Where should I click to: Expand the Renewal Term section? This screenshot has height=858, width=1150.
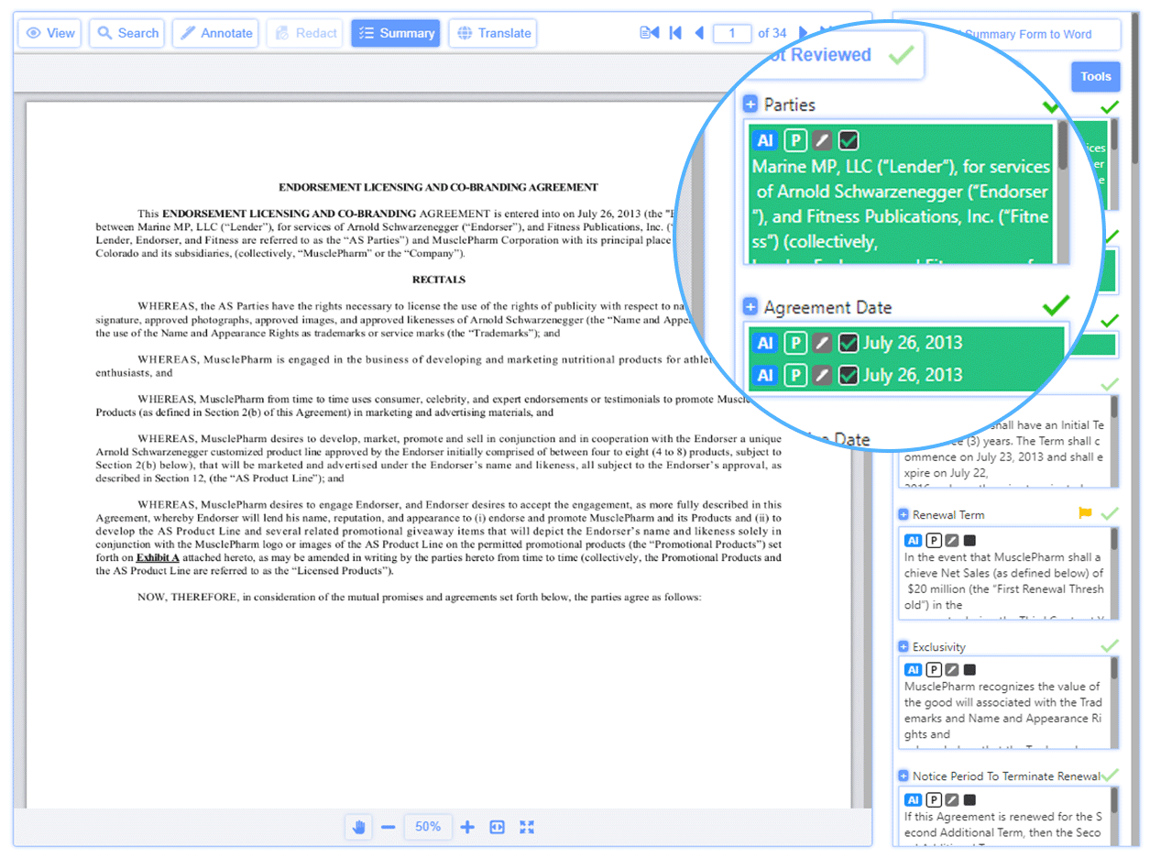(x=903, y=515)
